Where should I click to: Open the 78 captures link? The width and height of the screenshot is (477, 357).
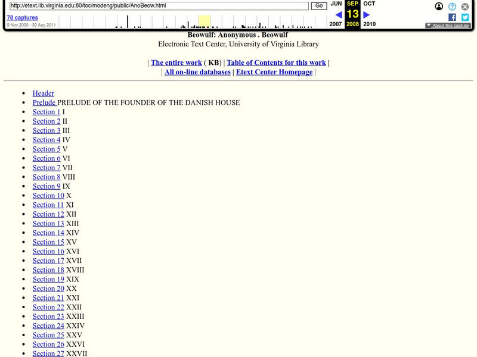[x=23, y=18]
